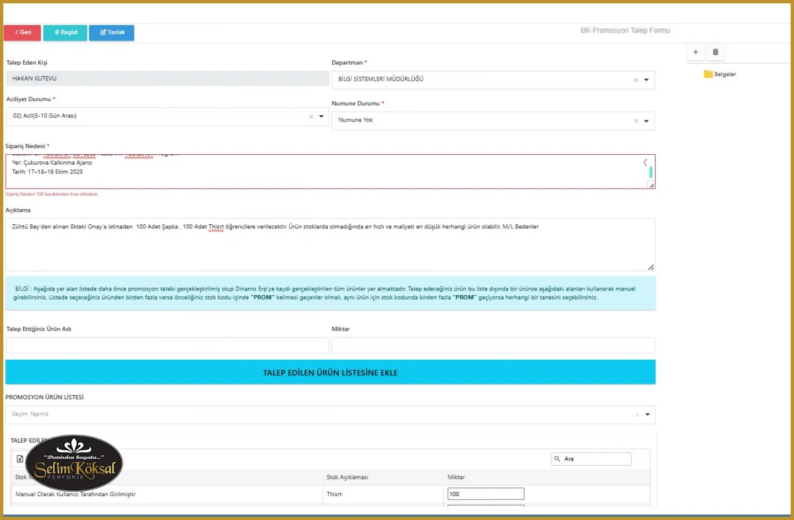Open the Promosyon Ürün Listesi dropdown
The image size is (794, 520).
click(647, 415)
